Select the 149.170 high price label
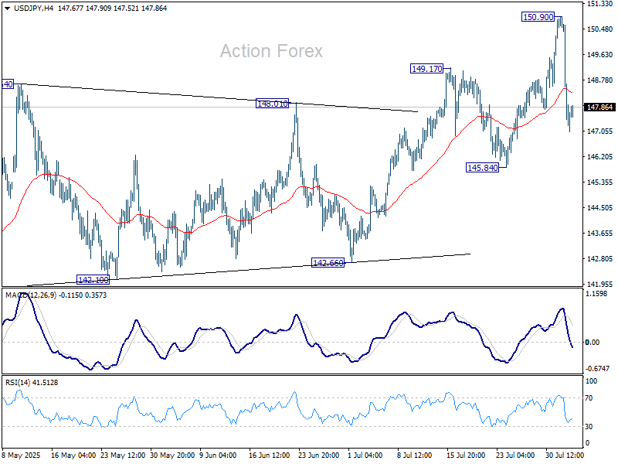This screenshot has width=618, height=464. click(427, 69)
